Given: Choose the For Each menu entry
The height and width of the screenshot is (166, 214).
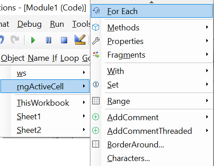Looking at the screenshot, I should [x=152, y=11].
